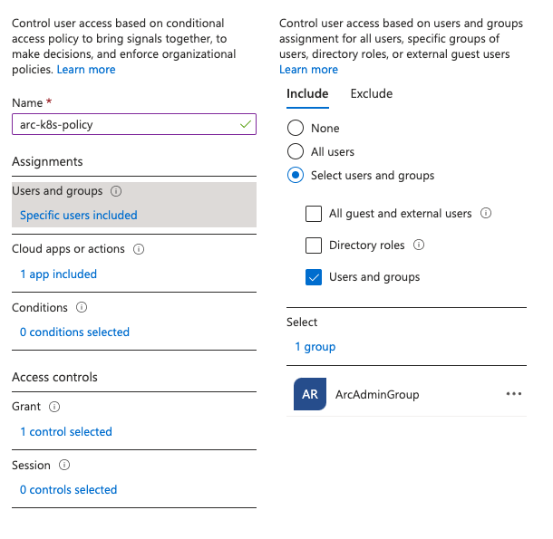
Task: Select the All users radio option
Action: (x=296, y=152)
